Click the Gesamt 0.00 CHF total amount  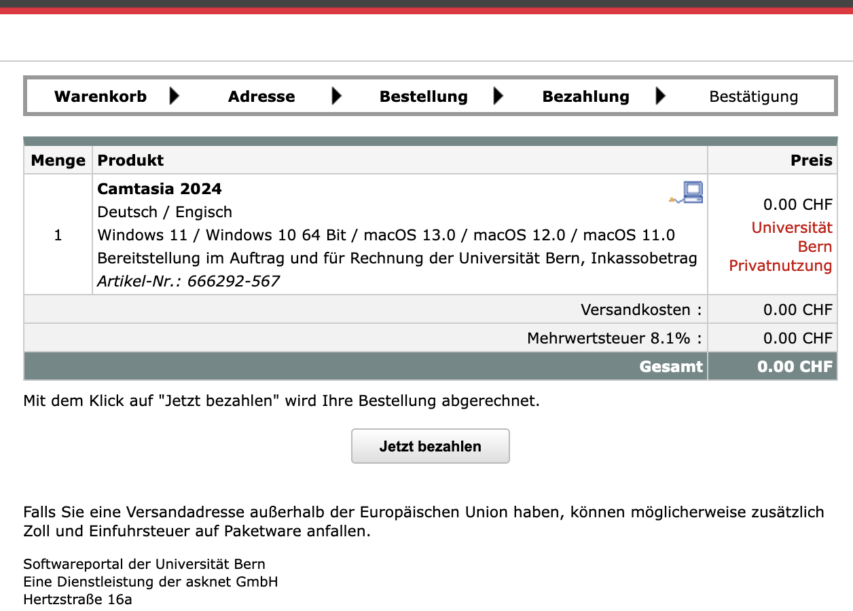[x=795, y=367]
